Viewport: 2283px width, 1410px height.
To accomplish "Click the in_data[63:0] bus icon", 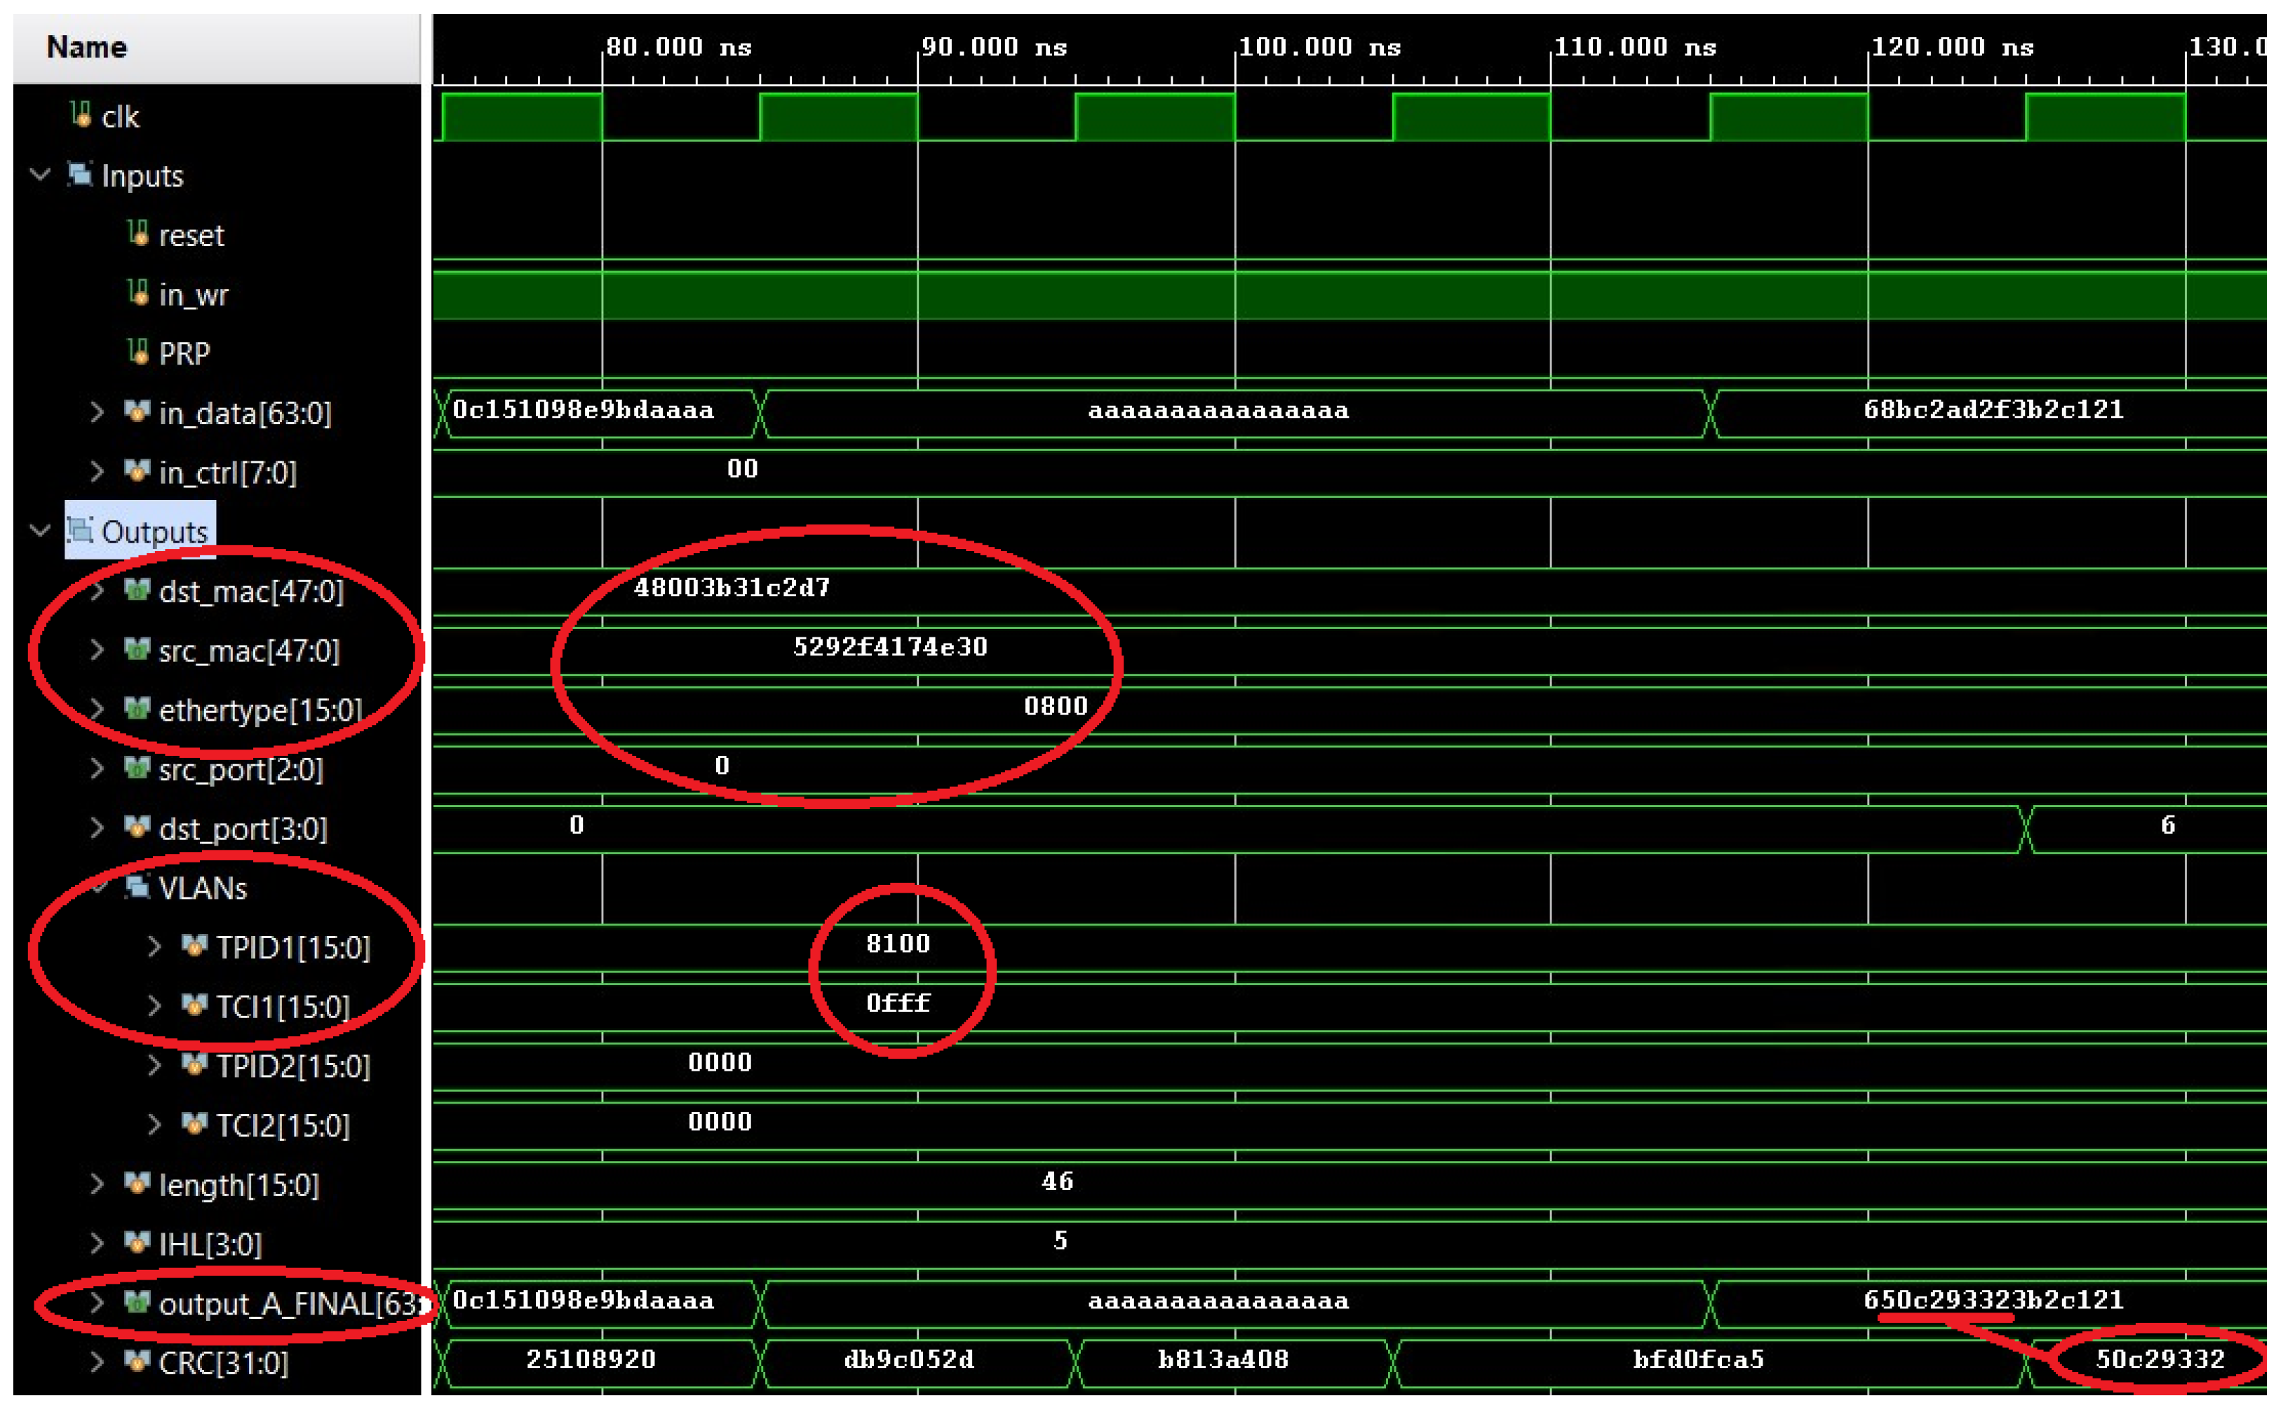I will pyautogui.click(x=137, y=412).
